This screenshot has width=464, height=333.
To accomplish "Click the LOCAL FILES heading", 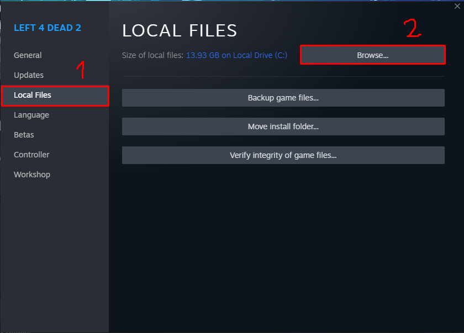I will pos(180,30).
